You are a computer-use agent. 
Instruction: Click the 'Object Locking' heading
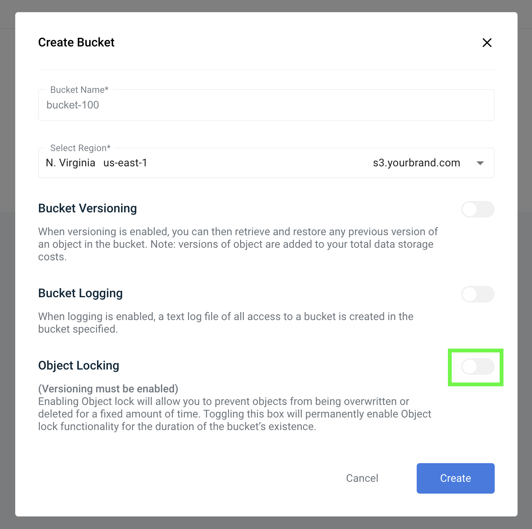79,365
